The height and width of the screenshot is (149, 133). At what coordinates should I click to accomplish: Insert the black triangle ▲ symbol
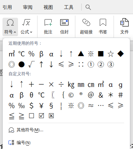coord(81,54)
